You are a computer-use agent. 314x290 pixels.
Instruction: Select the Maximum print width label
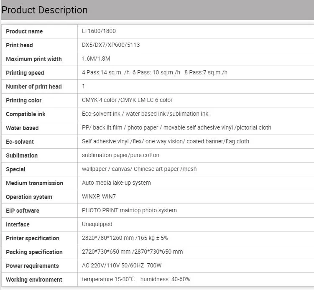coord(34,59)
